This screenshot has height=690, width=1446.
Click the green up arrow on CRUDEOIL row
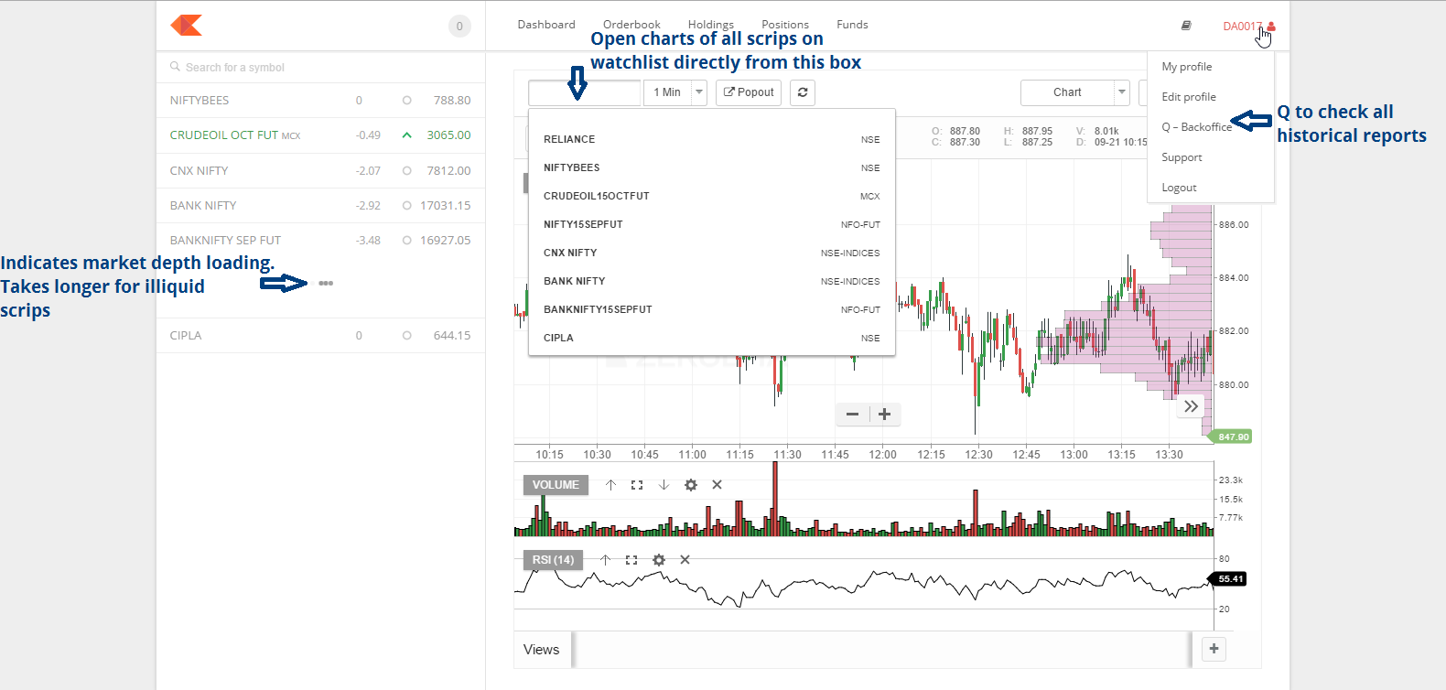406,135
